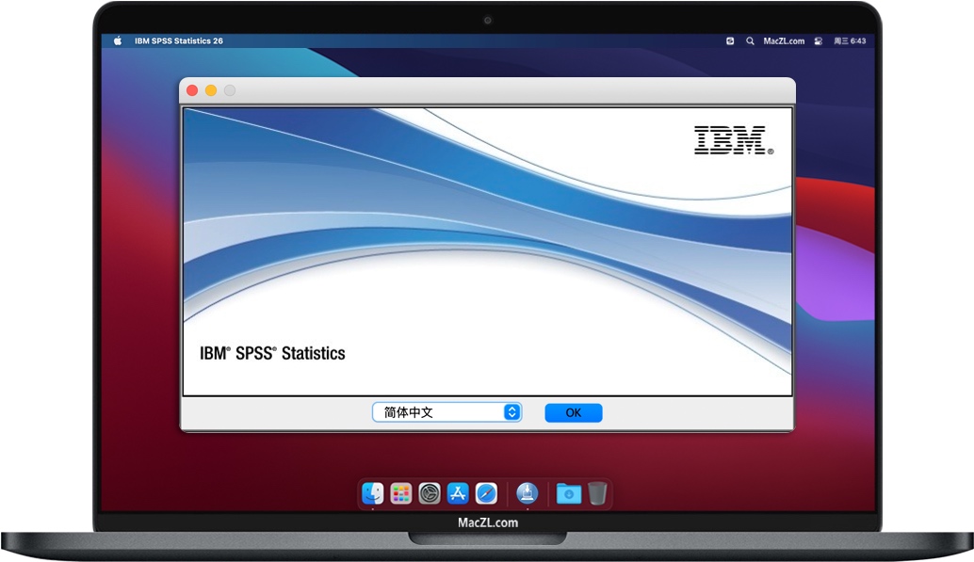
Task: Open Safari from the dock
Action: (x=486, y=493)
